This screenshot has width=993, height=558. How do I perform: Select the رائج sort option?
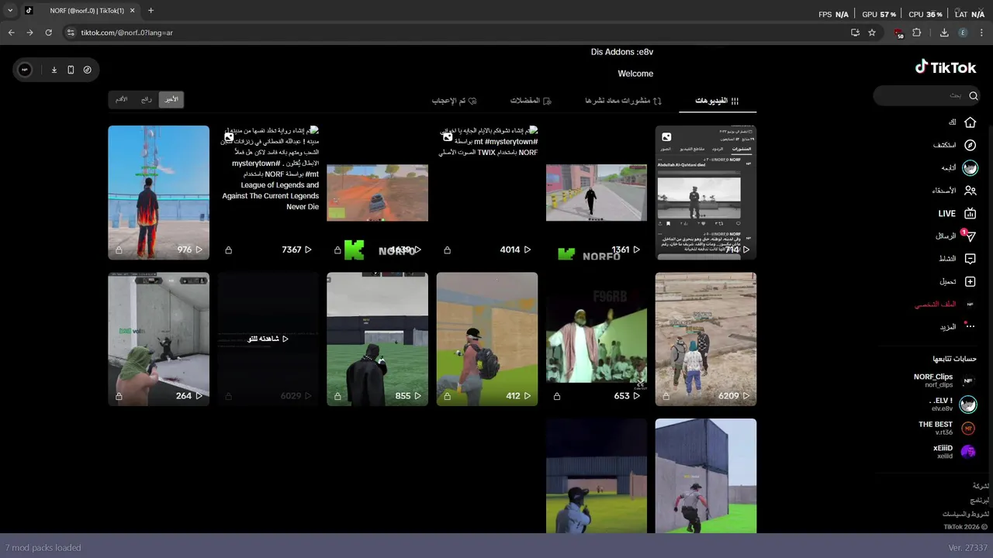(x=147, y=99)
